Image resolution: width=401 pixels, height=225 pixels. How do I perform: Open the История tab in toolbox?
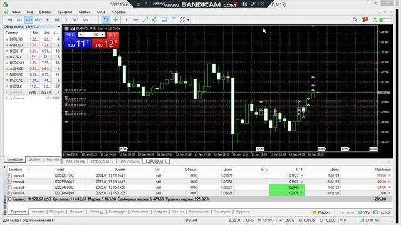[x=56, y=212]
